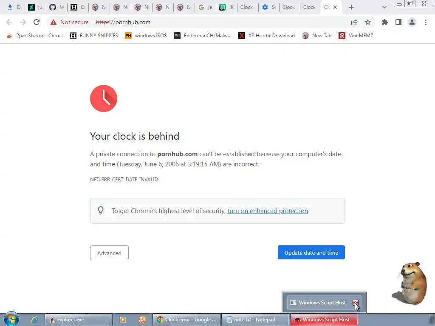
Task: Click the Show desktop strip in the taskbar corner
Action: pos(432,320)
